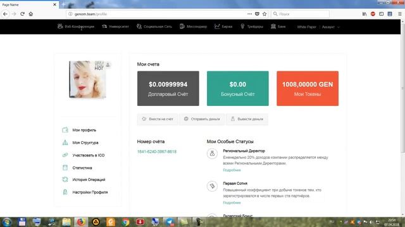Open the Трейдеры navigation item
Image resolution: width=405 pixels, height=227 pixels.
point(252,26)
